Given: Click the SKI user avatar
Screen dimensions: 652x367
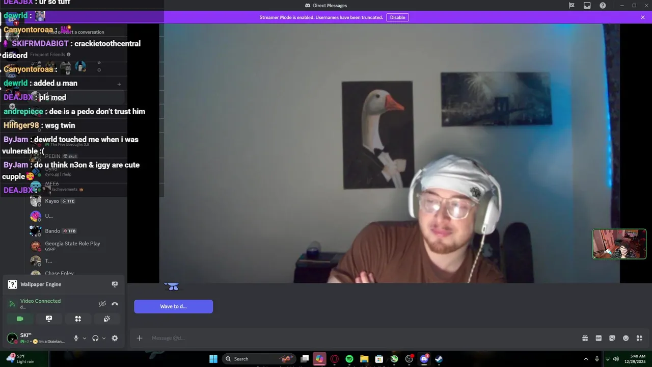Looking at the screenshot, I should 12,338.
